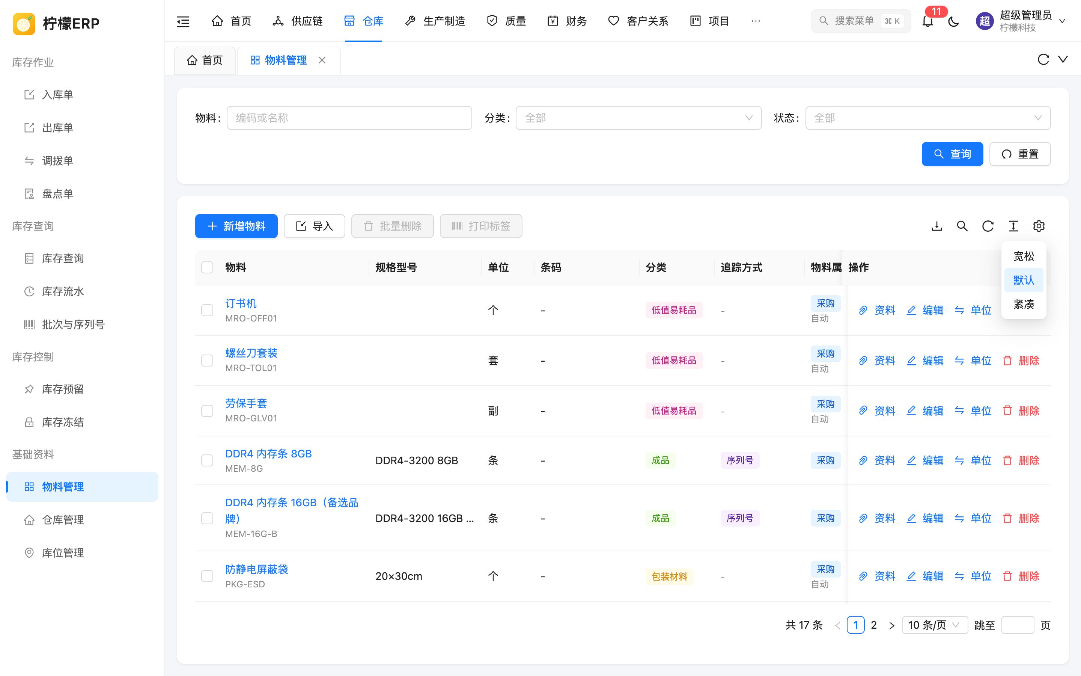Open the 订书机 material link
The image size is (1081, 676).
pos(241,303)
